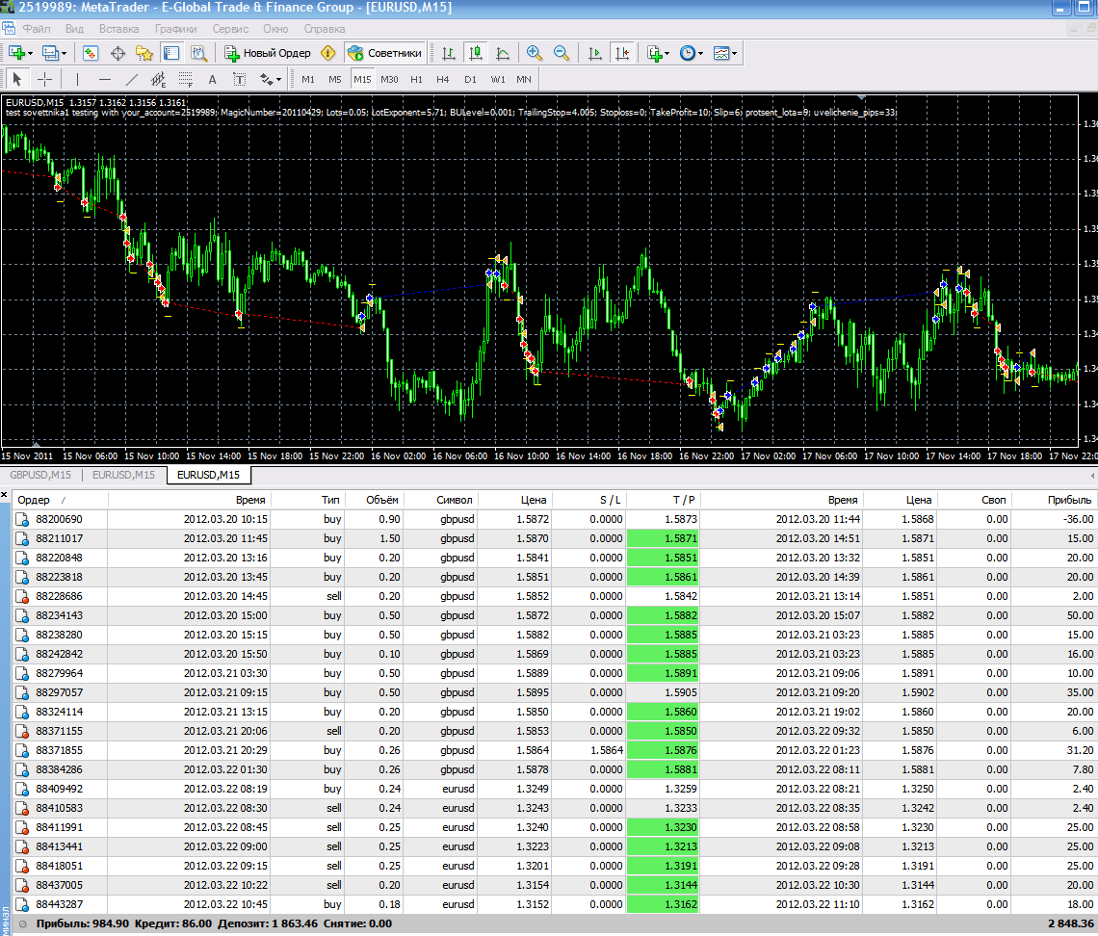Open the Графики menu
Screen dimensions: 1098x936
(x=175, y=29)
